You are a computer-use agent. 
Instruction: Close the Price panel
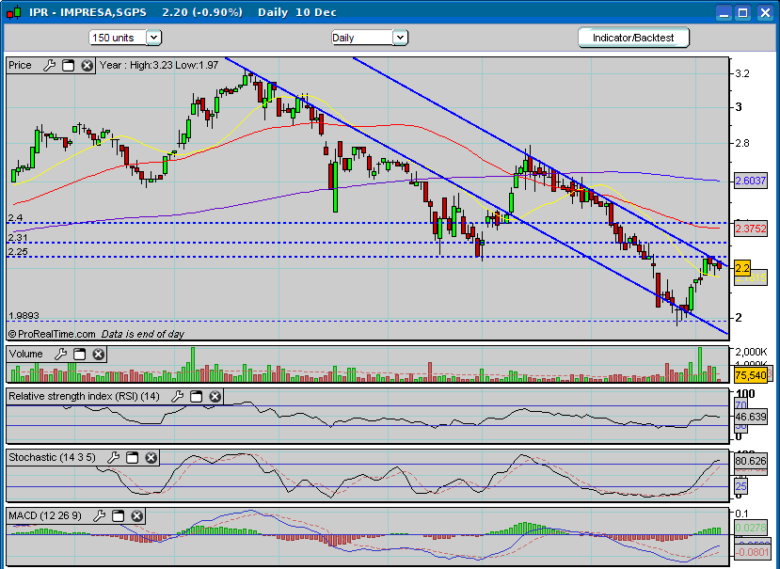pos(87,66)
